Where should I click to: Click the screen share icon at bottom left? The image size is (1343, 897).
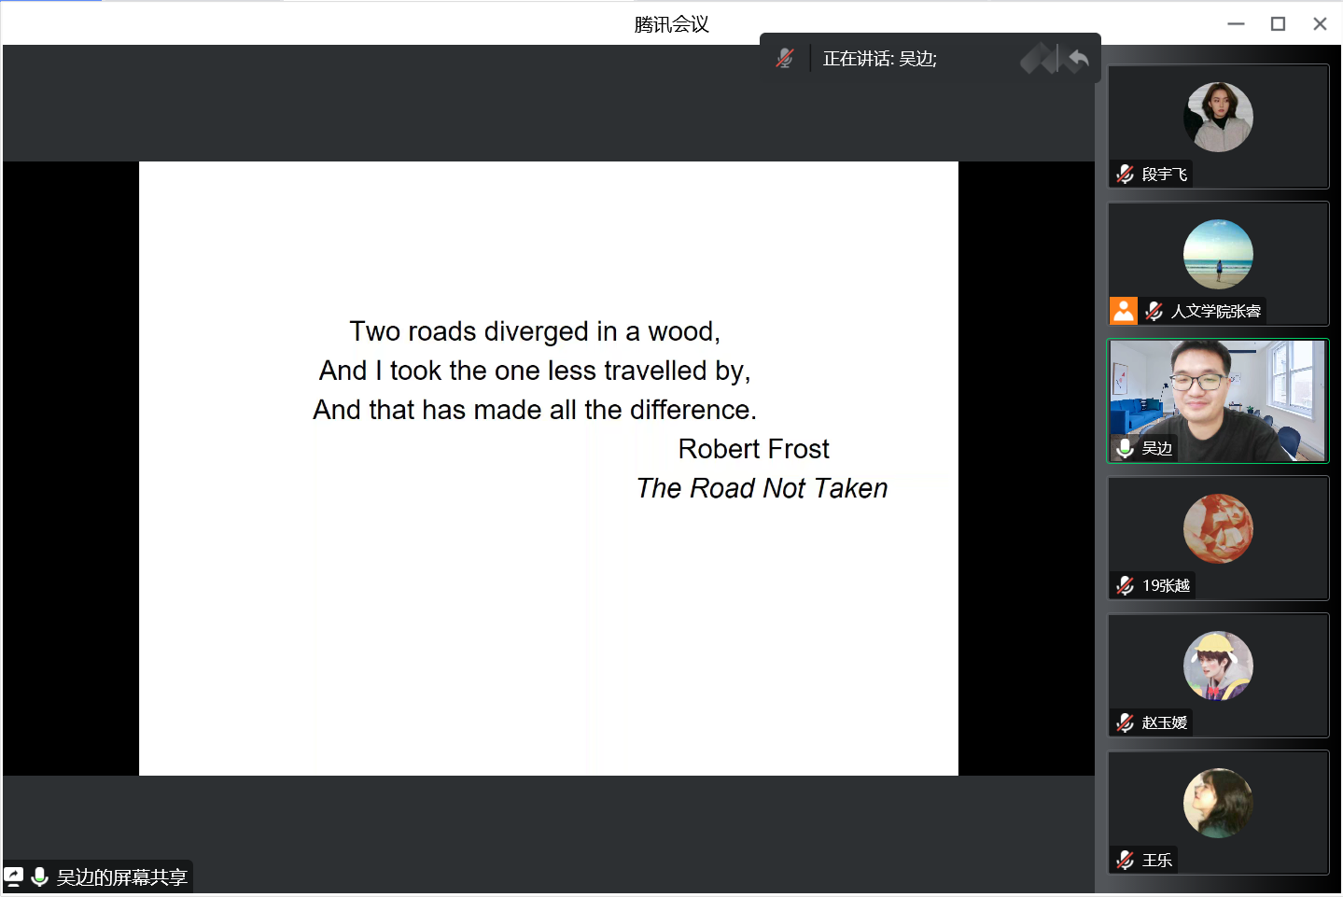coord(14,876)
